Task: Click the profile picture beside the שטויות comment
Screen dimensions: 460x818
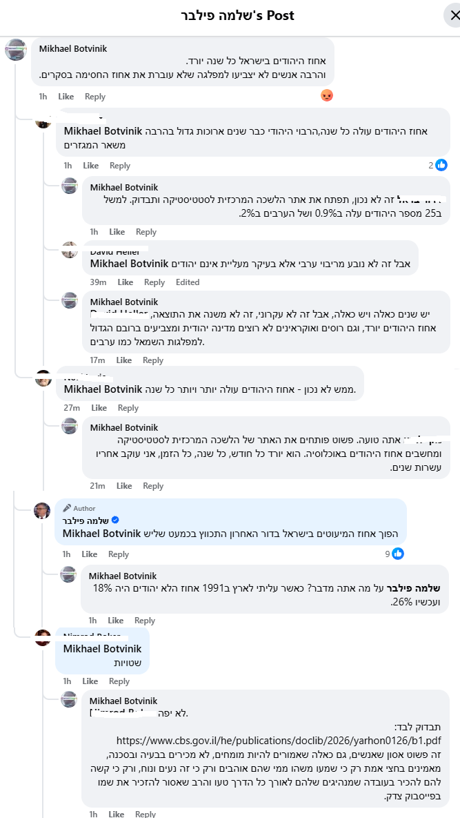Action: pyautogui.click(x=43, y=637)
